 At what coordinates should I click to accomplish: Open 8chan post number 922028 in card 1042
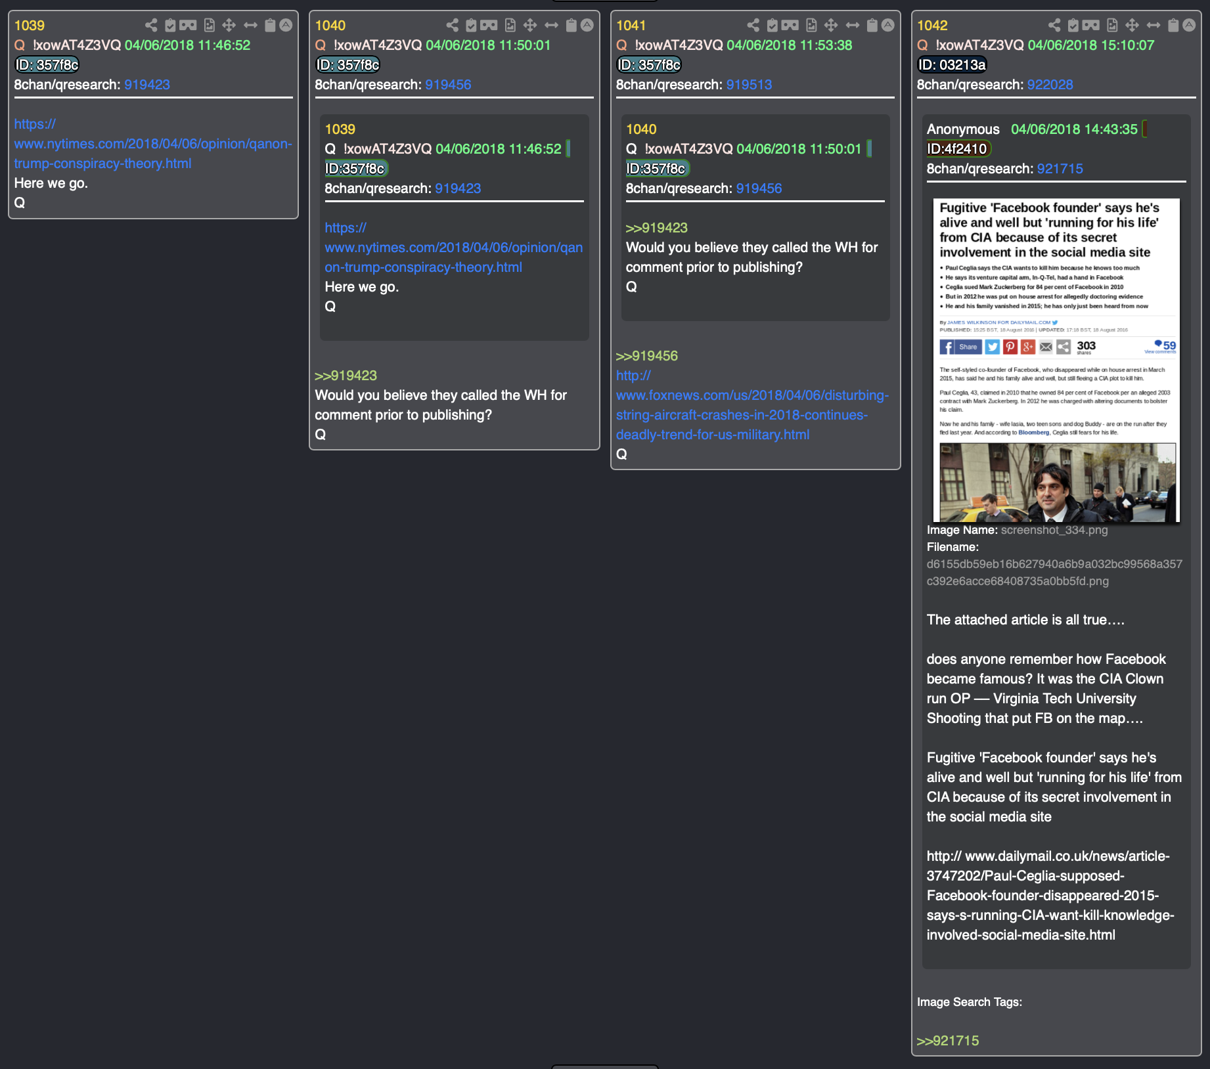point(1050,85)
